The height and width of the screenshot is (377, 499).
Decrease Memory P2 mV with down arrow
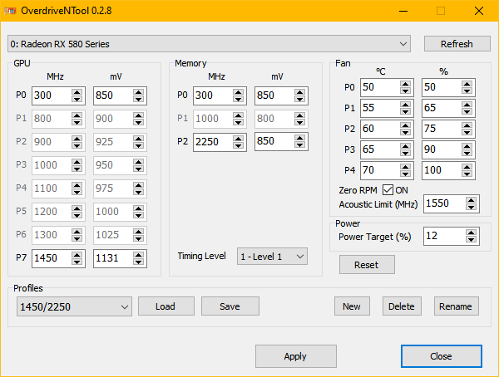(x=299, y=145)
